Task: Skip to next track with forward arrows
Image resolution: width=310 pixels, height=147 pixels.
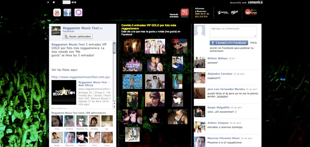Action: pyautogui.click(x=75, y=2)
